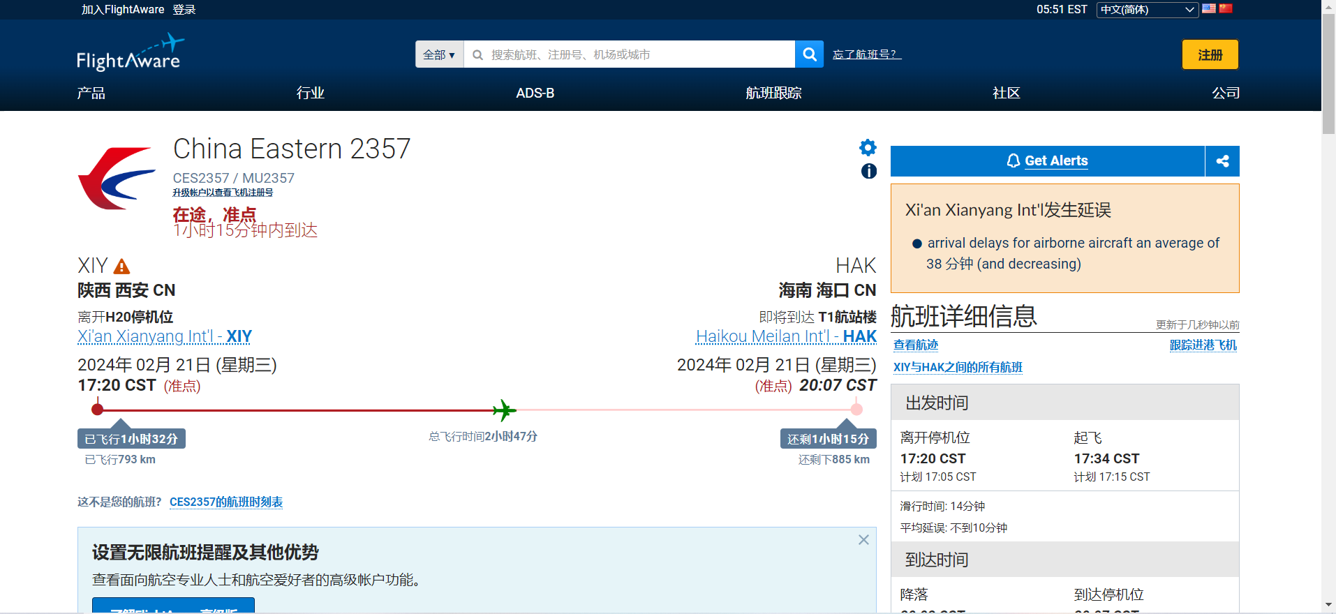Open the 航班跟踪 menu
This screenshot has width=1336, height=614.
click(x=773, y=93)
